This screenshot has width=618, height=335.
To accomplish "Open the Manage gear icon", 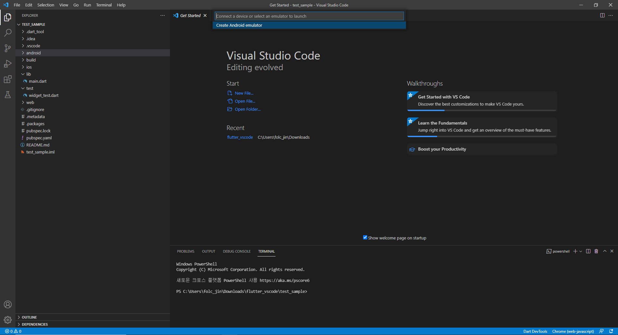I will pos(8,320).
